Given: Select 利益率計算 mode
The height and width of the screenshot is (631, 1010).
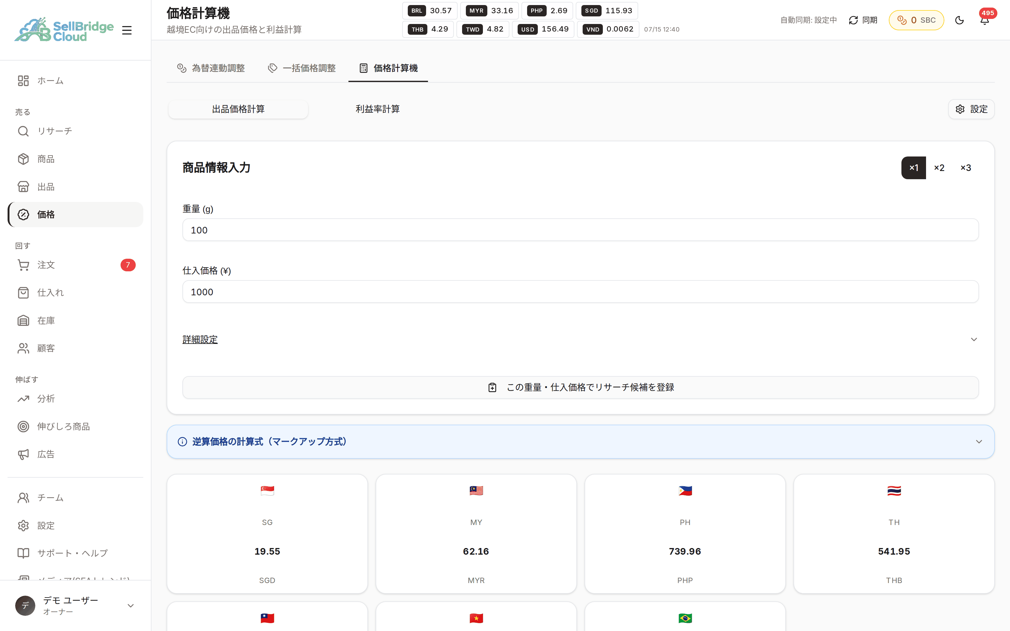Looking at the screenshot, I should click(378, 109).
